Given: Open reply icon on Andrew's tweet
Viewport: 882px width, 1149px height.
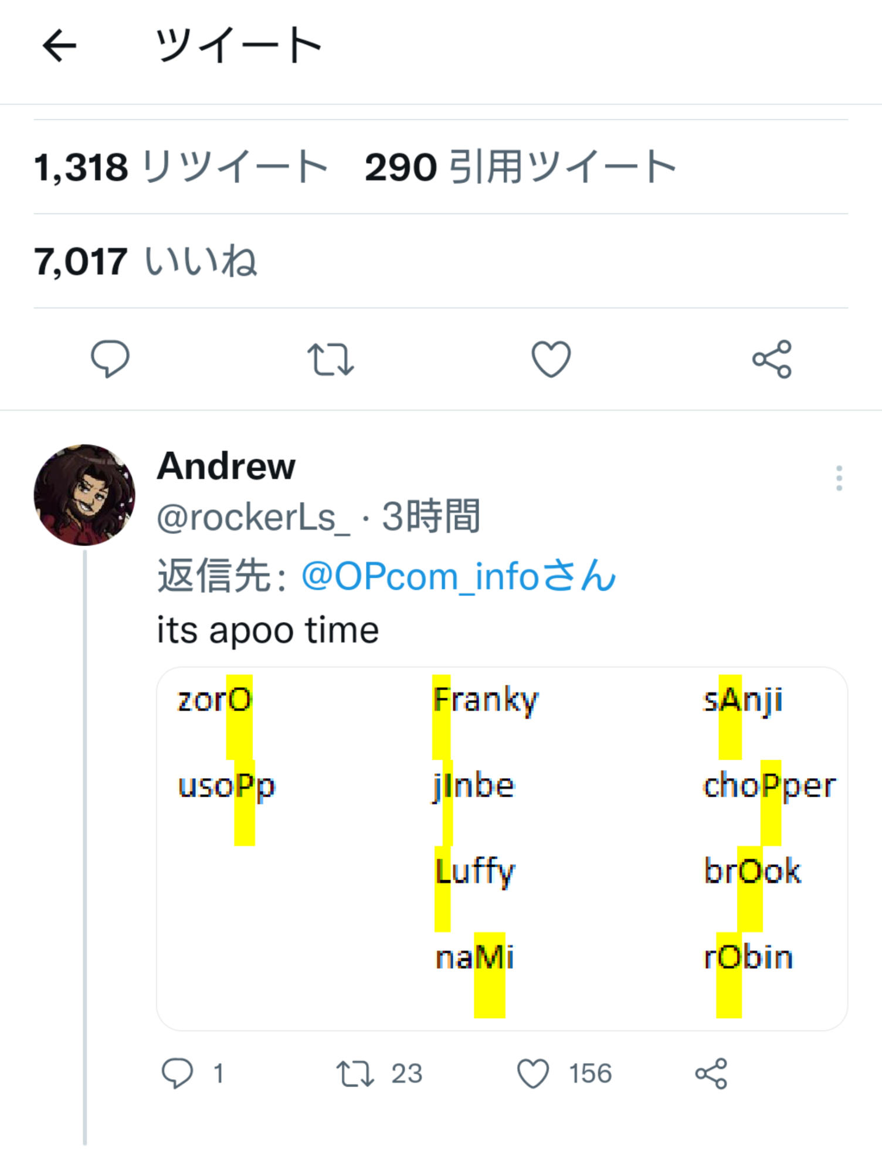Looking at the screenshot, I should click(x=177, y=1073).
